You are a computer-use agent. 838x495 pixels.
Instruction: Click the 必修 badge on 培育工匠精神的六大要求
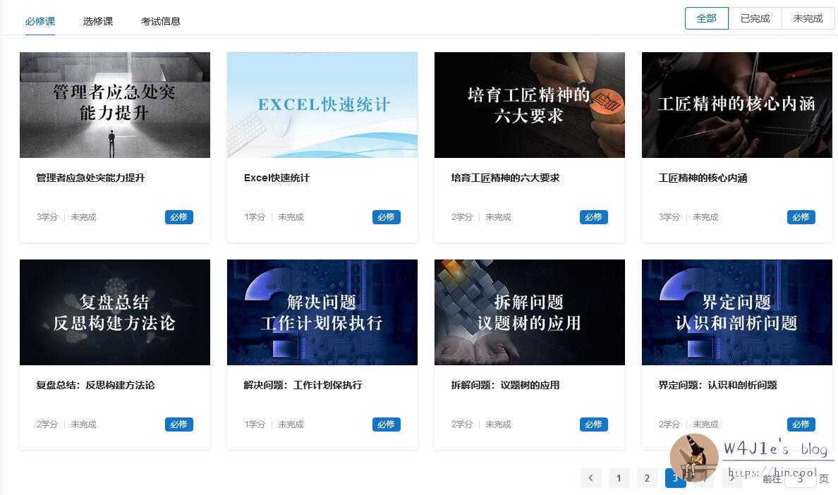tap(593, 217)
